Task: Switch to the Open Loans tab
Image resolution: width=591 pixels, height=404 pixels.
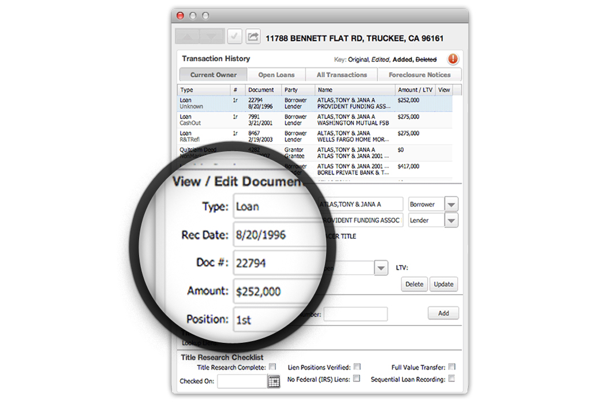Action: [x=276, y=75]
